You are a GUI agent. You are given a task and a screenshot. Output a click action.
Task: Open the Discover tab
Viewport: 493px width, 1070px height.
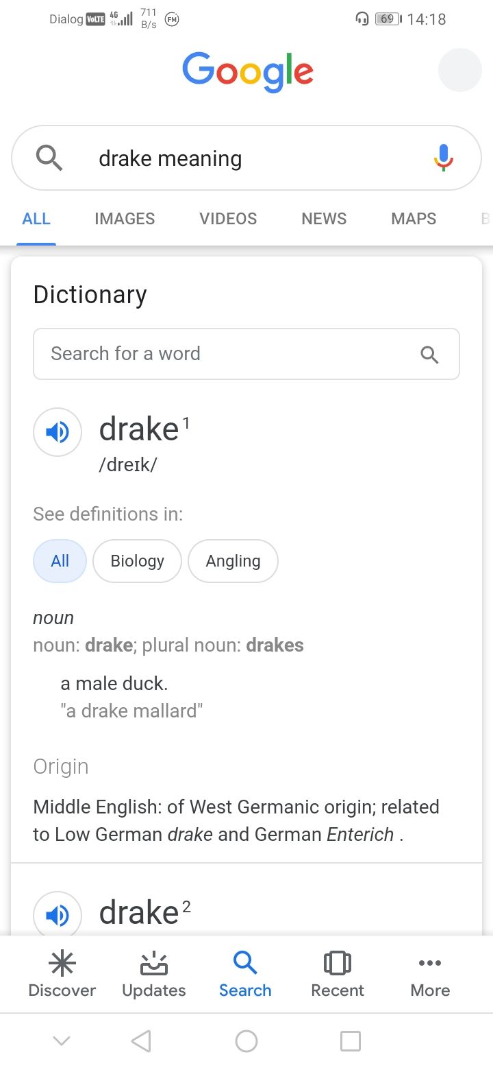click(62, 974)
